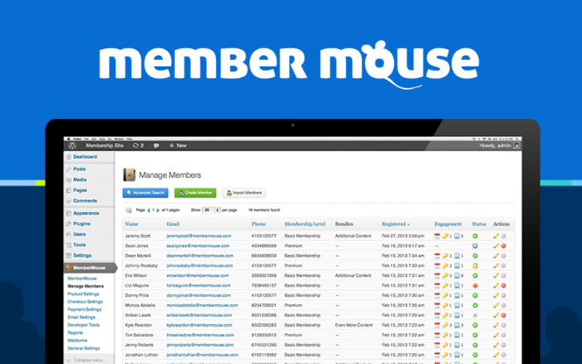Click Jeremy Scott's key engagement icon
The height and width of the screenshot is (364, 582).
point(446,236)
